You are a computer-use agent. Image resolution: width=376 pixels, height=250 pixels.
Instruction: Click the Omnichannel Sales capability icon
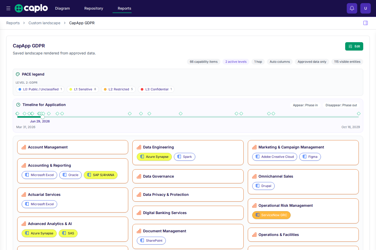(x=254, y=176)
